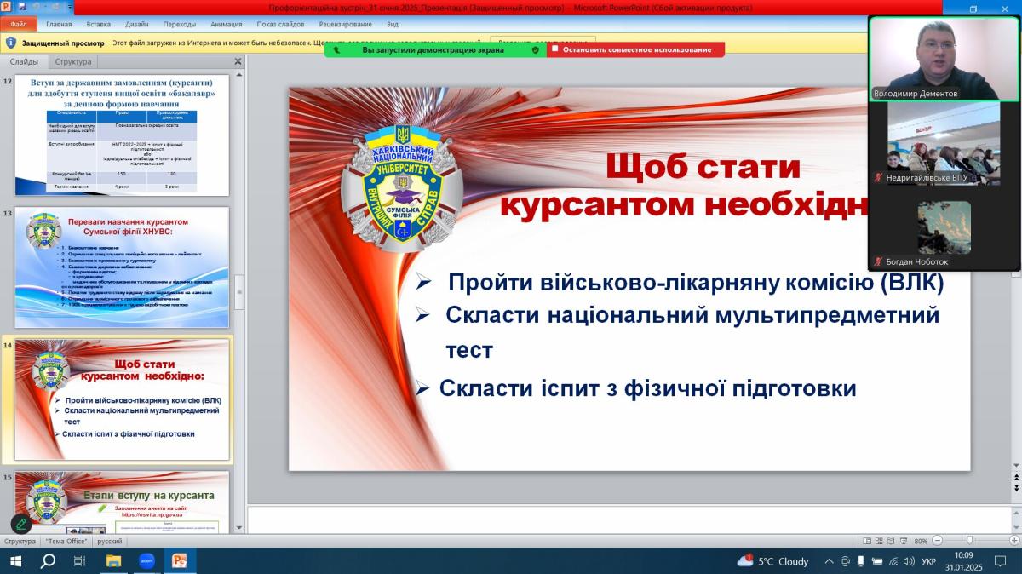
Task: Switch to Normal view icon in status bar
Action: (x=866, y=541)
